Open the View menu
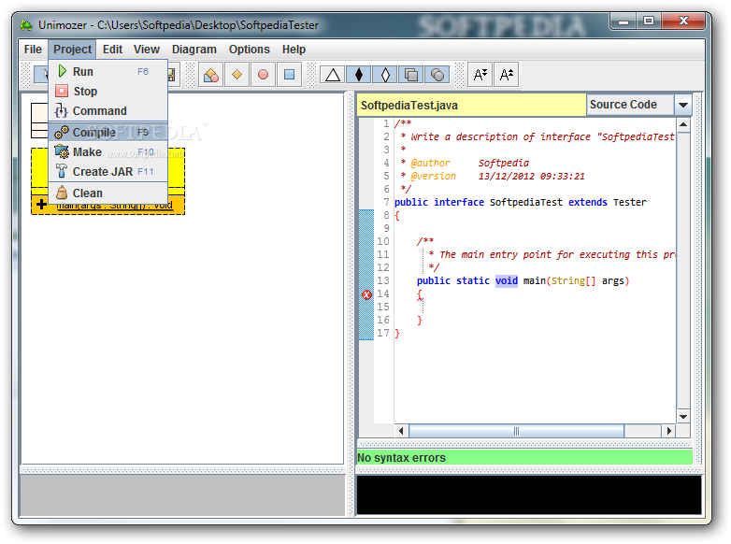 pyautogui.click(x=147, y=50)
